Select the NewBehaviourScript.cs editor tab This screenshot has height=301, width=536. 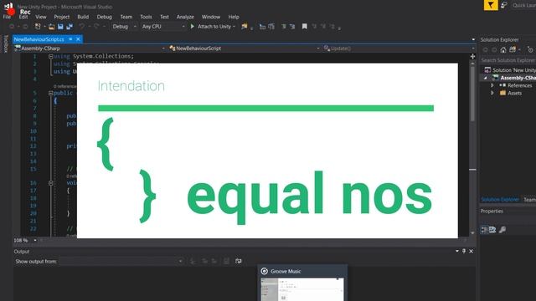pyautogui.click(x=39, y=39)
